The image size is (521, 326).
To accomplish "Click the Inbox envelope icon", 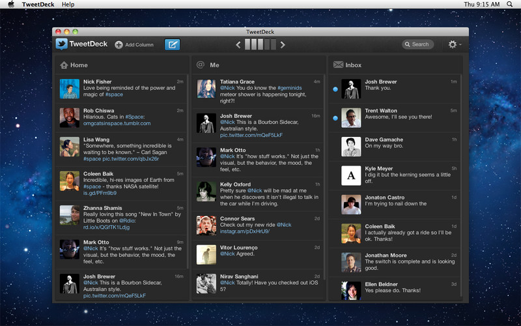I will [338, 65].
